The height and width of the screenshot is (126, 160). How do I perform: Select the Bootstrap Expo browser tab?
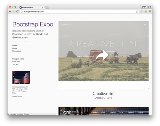click(31, 7)
